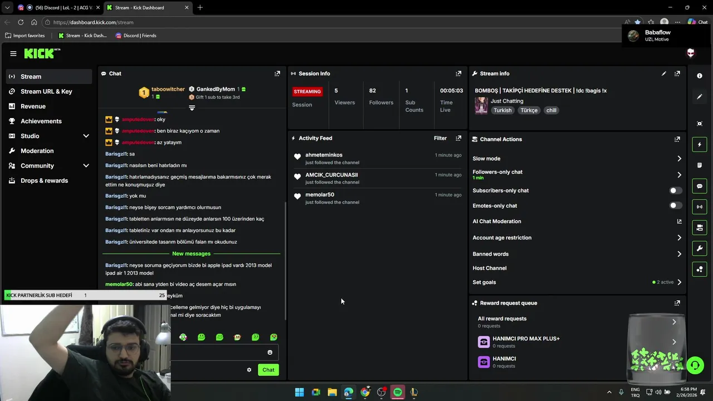The width and height of the screenshot is (713, 401).
Task: Click the chat panel scrollbar
Action: pos(285,260)
